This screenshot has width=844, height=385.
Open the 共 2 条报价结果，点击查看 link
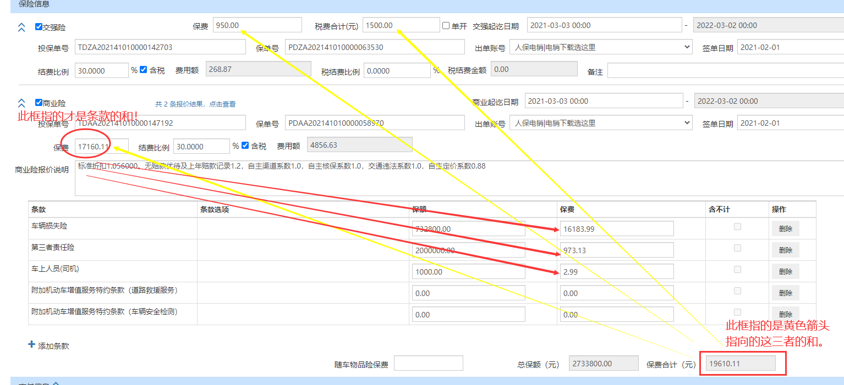point(195,104)
